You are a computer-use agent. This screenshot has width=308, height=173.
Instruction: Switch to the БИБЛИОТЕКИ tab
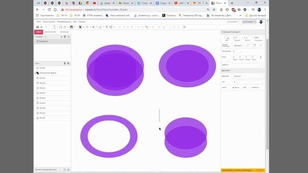[x=50, y=32]
